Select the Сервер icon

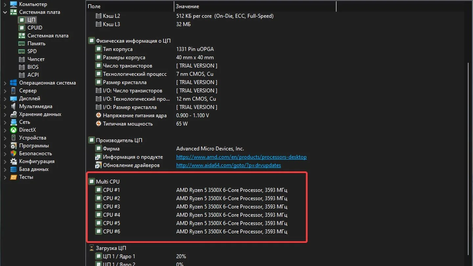pyautogui.click(x=13, y=91)
